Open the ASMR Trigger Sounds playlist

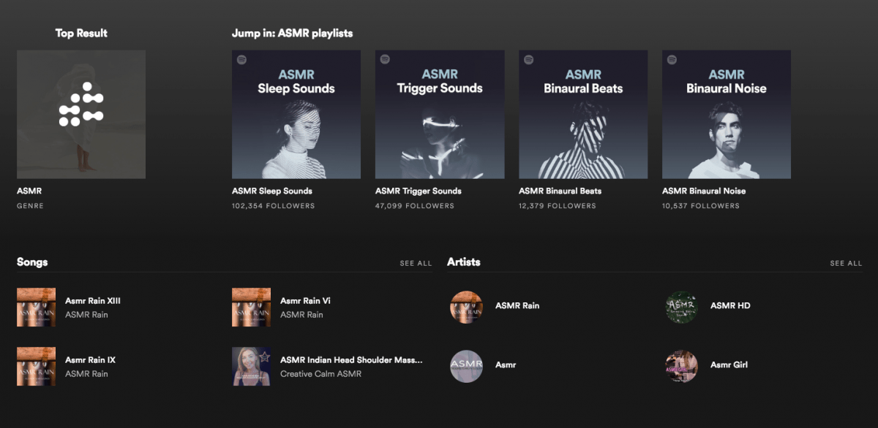tap(439, 114)
